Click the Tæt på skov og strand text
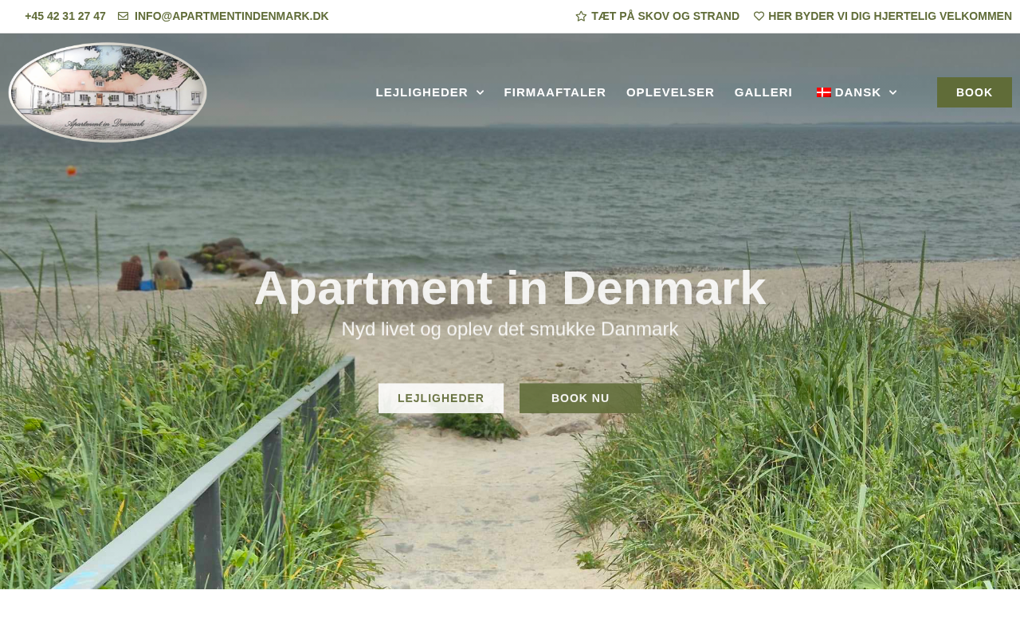 (x=665, y=16)
